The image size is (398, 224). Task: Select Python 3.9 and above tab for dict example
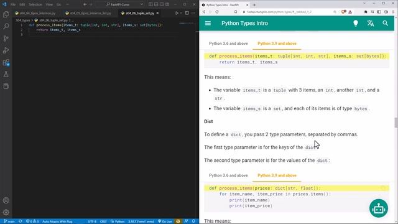click(277, 175)
